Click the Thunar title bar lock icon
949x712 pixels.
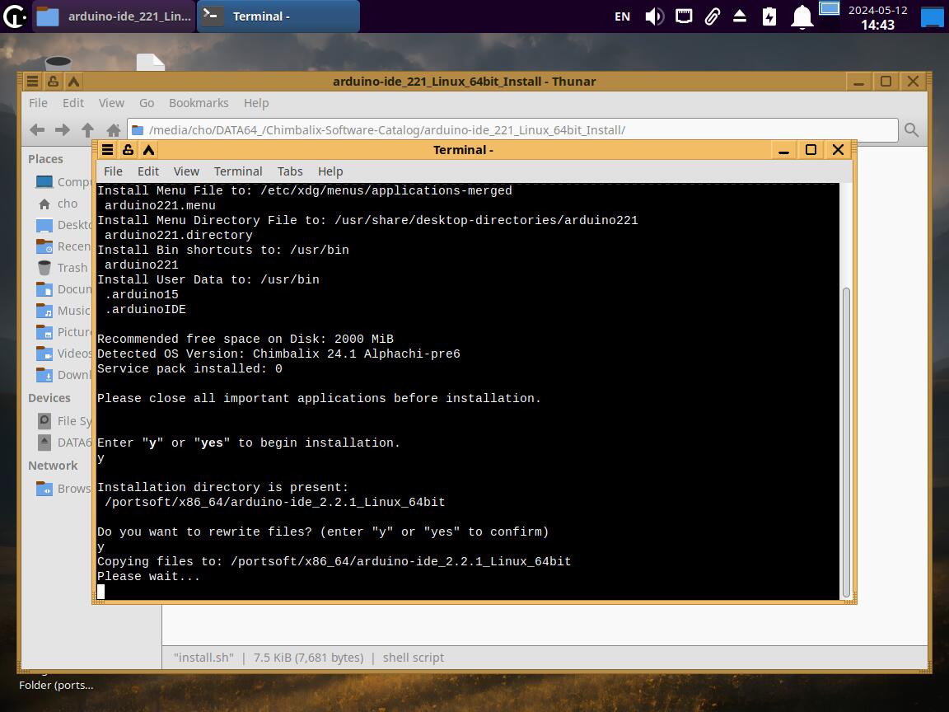(54, 81)
